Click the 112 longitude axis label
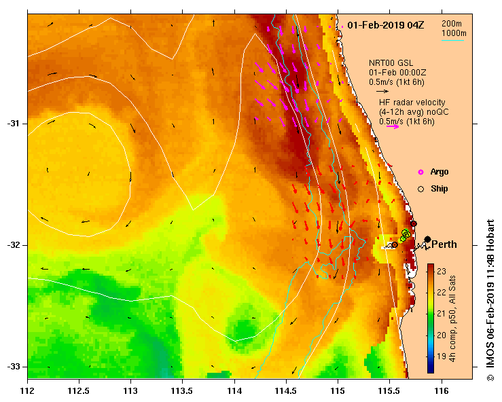Viewport: 502px width, 402px height. coord(28,391)
